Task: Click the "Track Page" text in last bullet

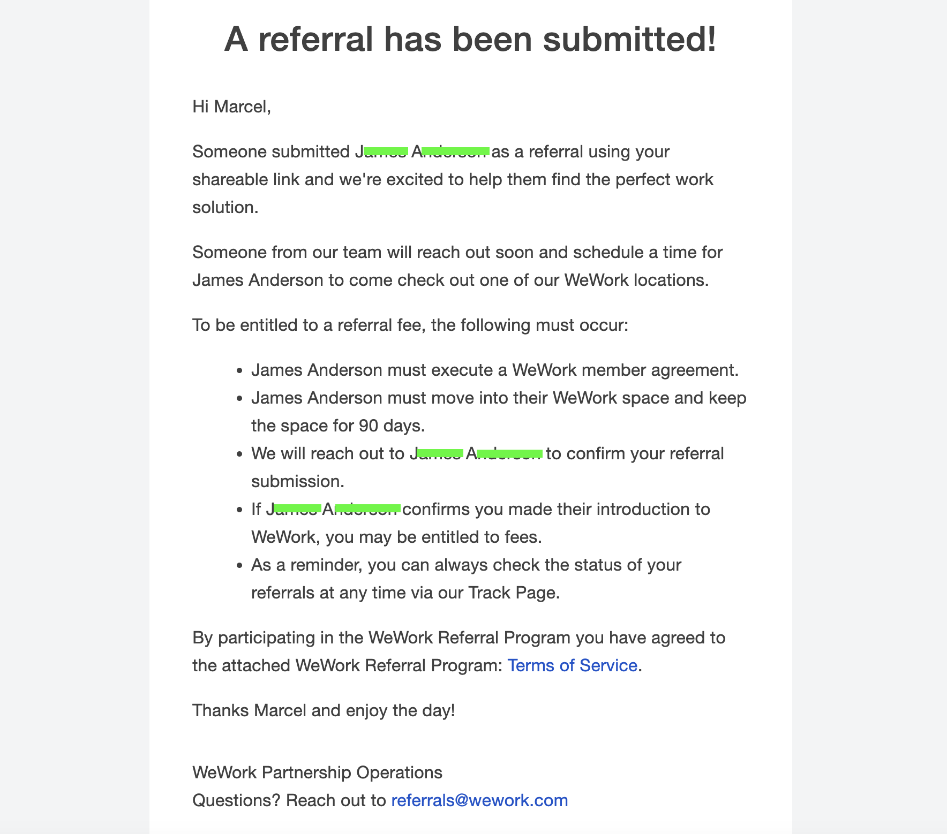Action: (x=513, y=593)
